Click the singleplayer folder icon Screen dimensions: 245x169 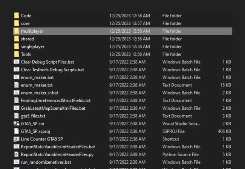click(x=17, y=47)
